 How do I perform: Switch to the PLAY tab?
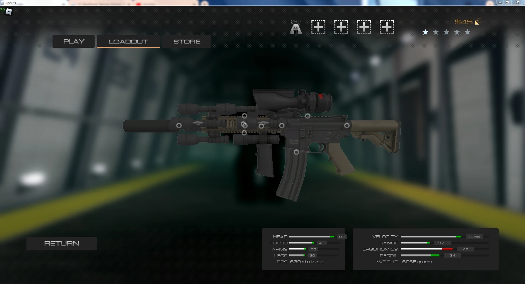73,41
